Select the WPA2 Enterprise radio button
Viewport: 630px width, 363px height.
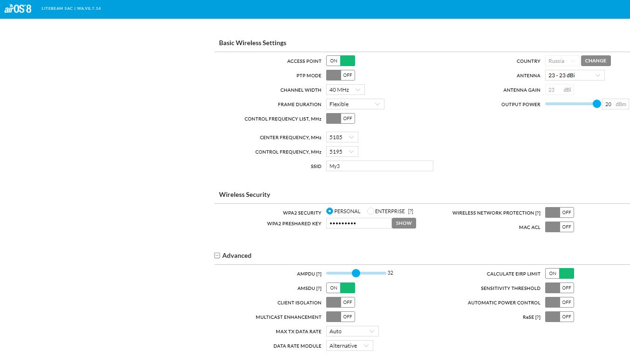point(370,211)
